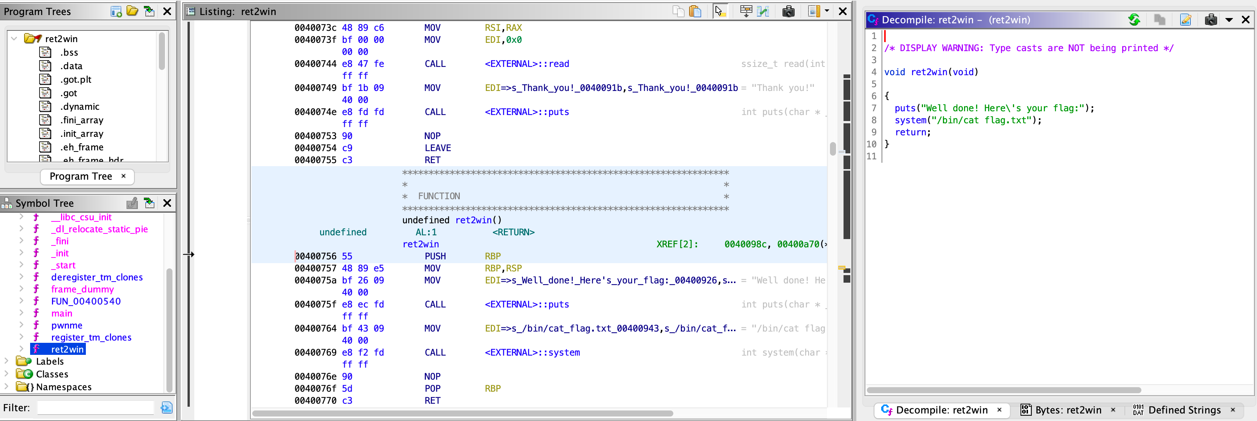Open a tree view via the folder icon
1257x421 pixels.
(x=132, y=11)
